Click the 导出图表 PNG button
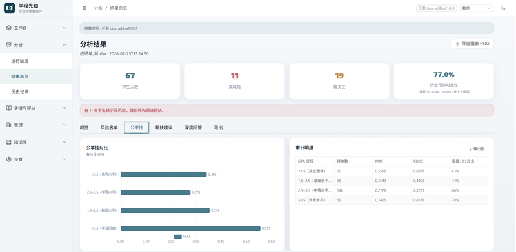Image resolution: width=516 pixels, height=252 pixels. click(x=472, y=44)
